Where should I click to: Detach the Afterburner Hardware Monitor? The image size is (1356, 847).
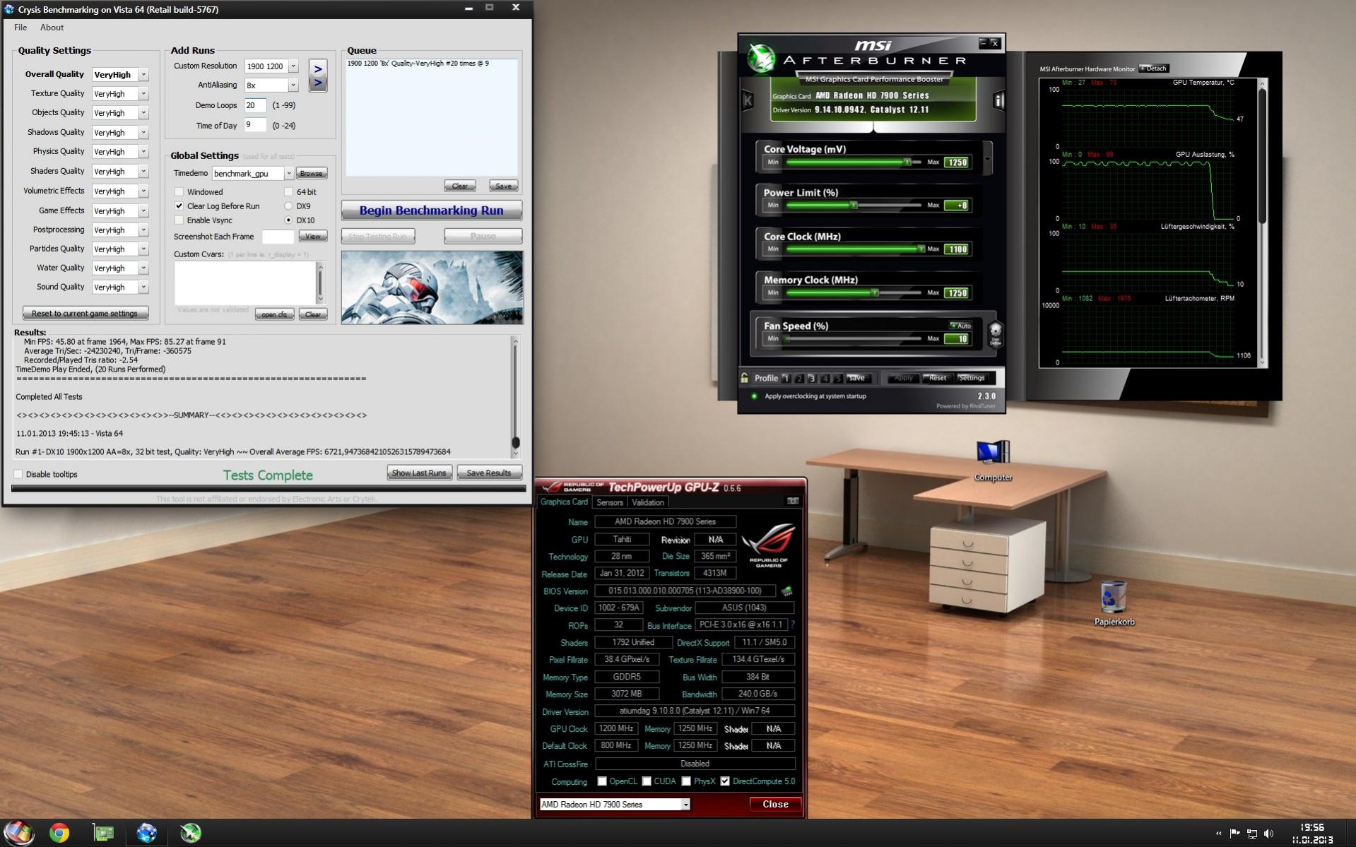coord(1155,69)
